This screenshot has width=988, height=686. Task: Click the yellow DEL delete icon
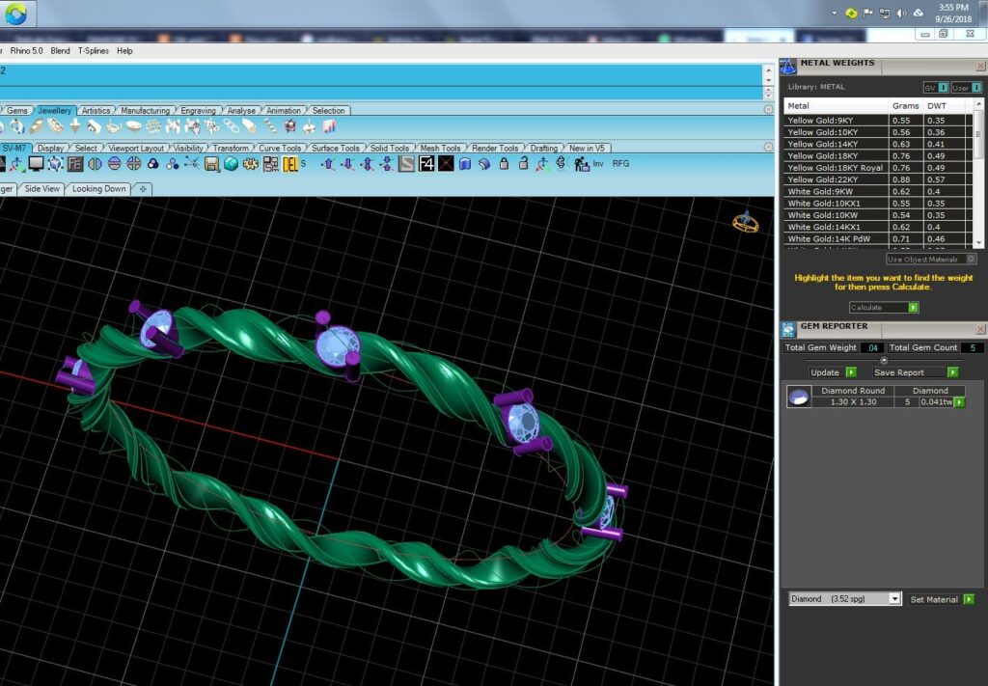(289, 164)
